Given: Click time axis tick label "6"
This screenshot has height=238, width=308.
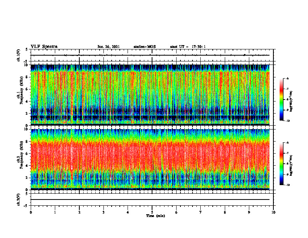Looking at the screenshot, I should (x=177, y=212).
